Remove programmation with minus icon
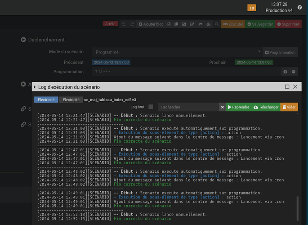 (x=294, y=72)
